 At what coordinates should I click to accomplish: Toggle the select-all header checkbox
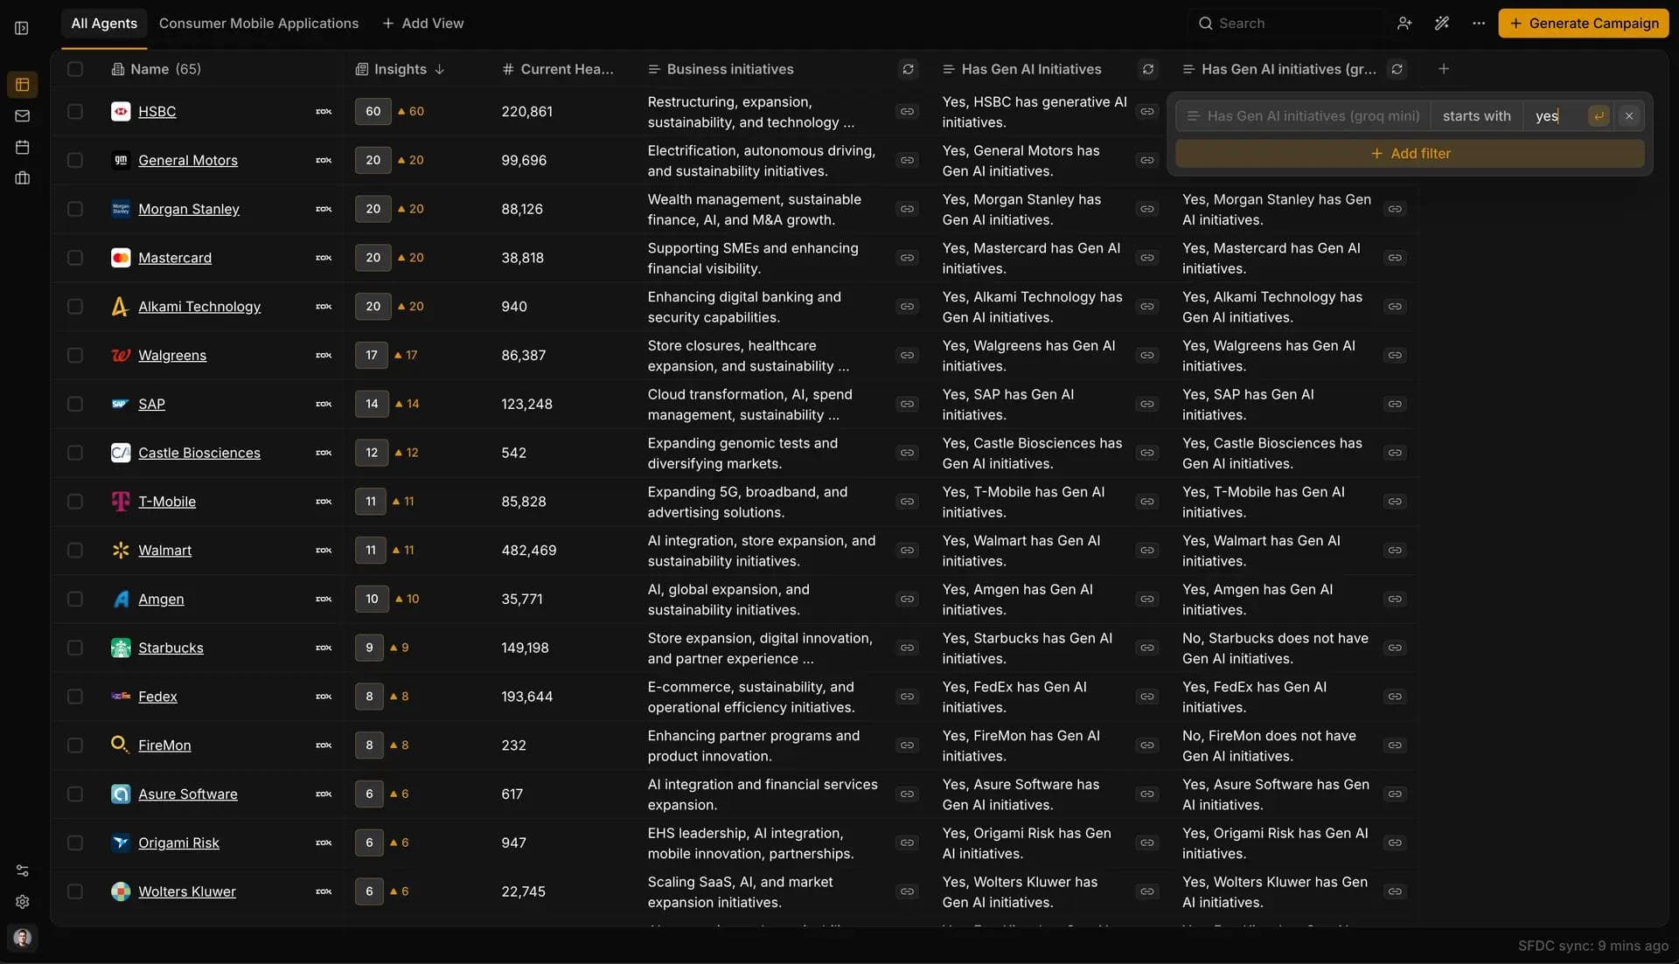pos(75,69)
